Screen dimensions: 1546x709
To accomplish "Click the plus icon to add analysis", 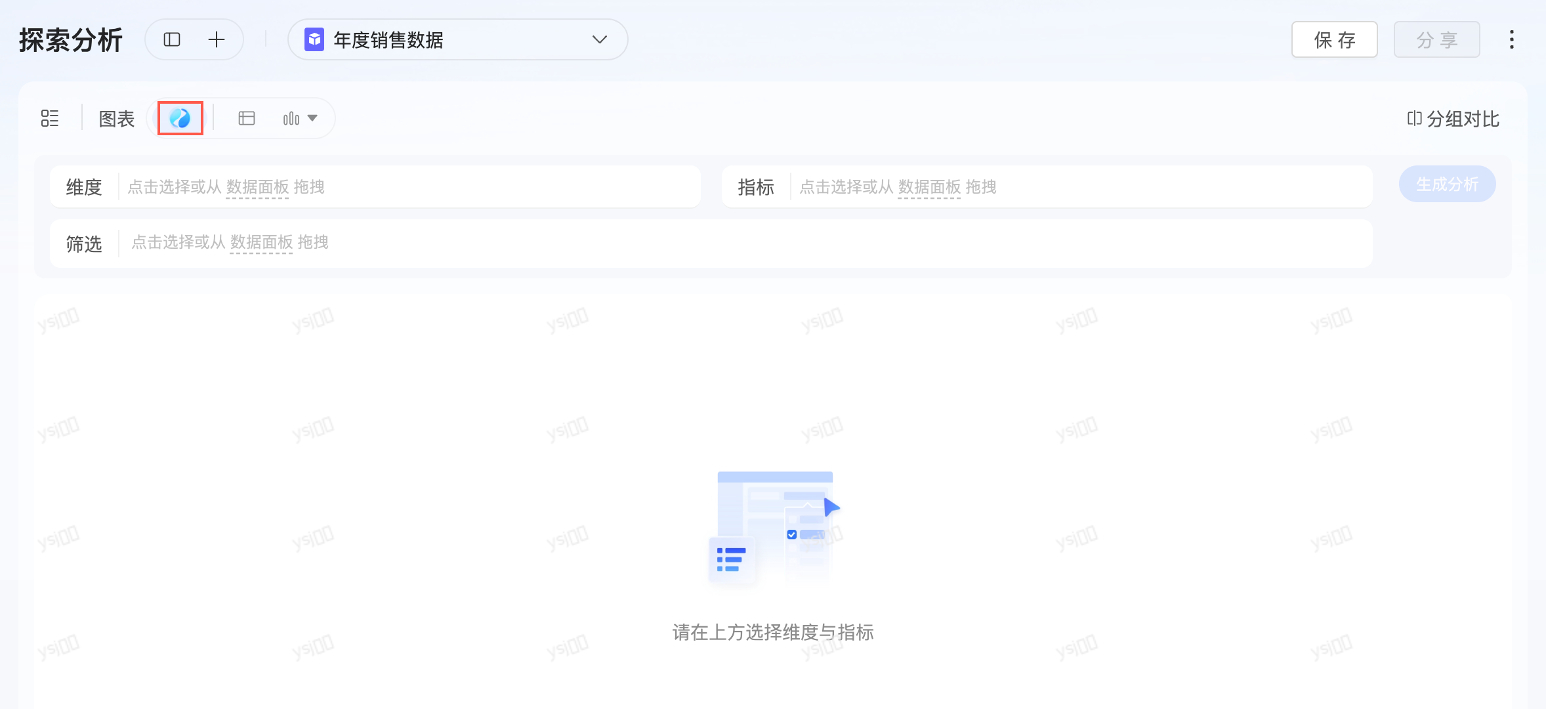I will click(x=217, y=40).
